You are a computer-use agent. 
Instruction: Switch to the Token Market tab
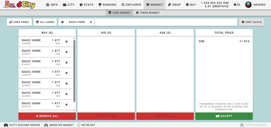coord(148,13)
